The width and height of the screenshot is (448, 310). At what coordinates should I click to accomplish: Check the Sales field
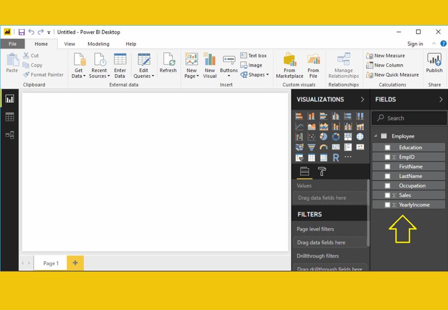click(x=388, y=195)
